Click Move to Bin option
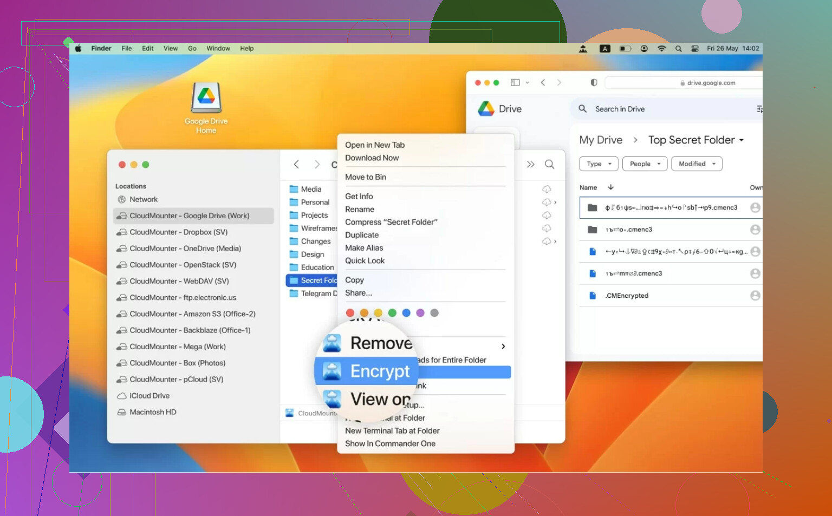The height and width of the screenshot is (516, 832). (366, 177)
